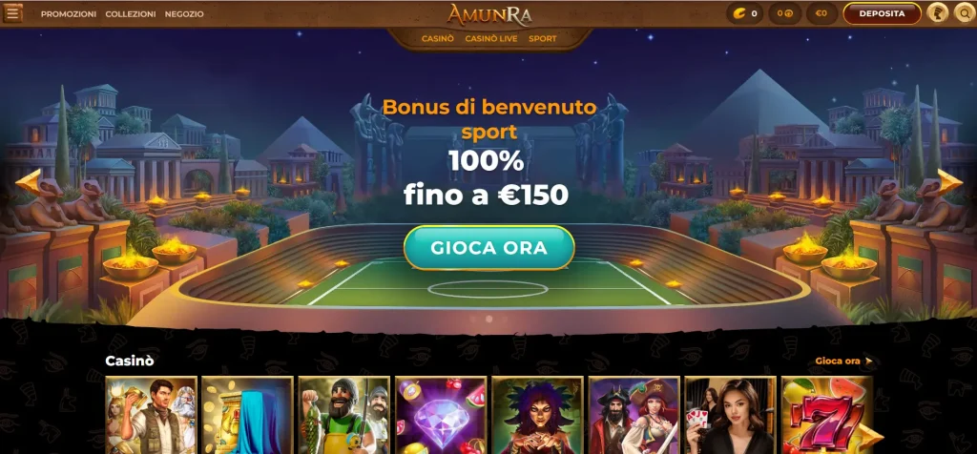View the second coin balance counter
Viewport: 977px width, 454px height.
[784, 13]
